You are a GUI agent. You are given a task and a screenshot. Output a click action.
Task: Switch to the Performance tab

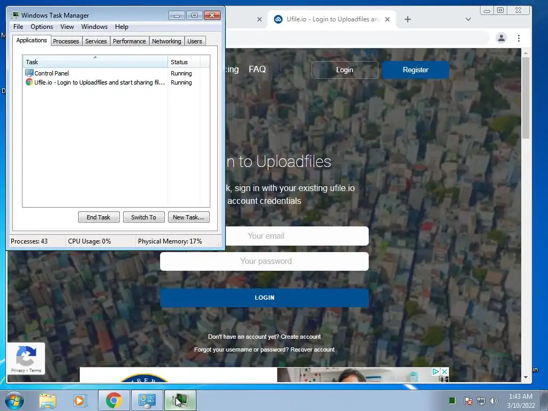pyautogui.click(x=130, y=41)
